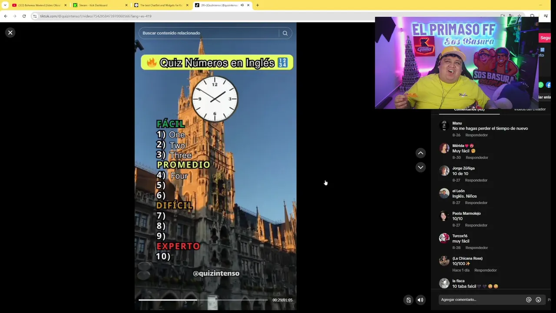
Task: Close the ChatBot and Widgets tab
Action: pos(188,5)
